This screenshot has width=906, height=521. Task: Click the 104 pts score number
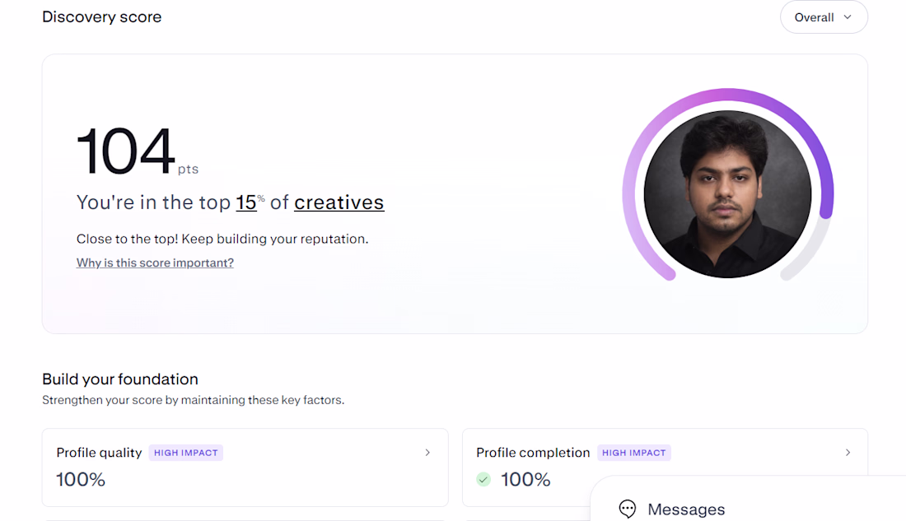126,151
